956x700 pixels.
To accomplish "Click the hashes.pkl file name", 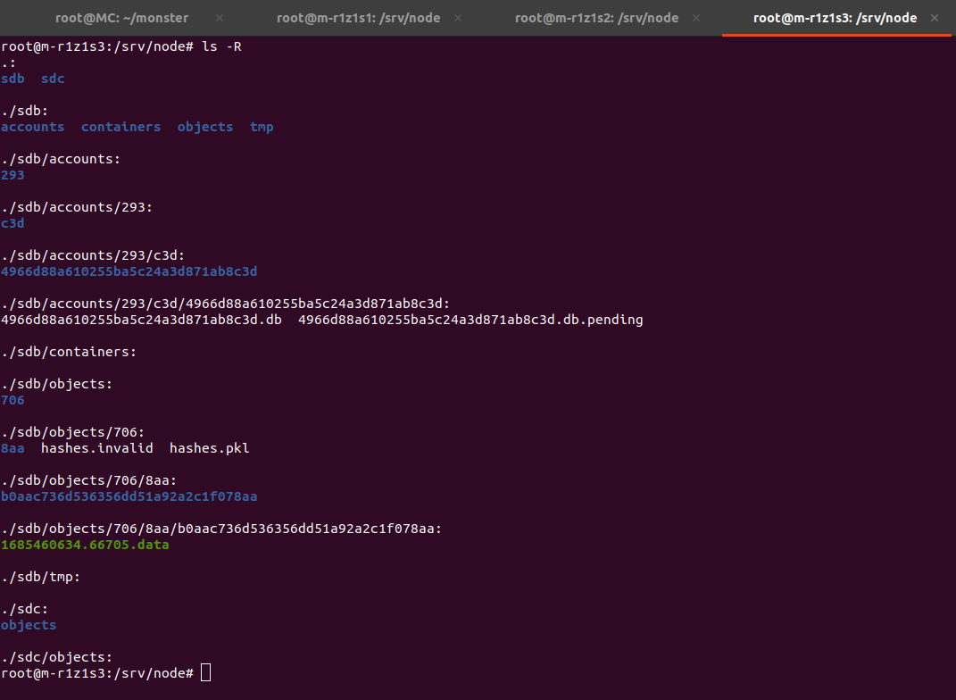I will (x=209, y=448).
